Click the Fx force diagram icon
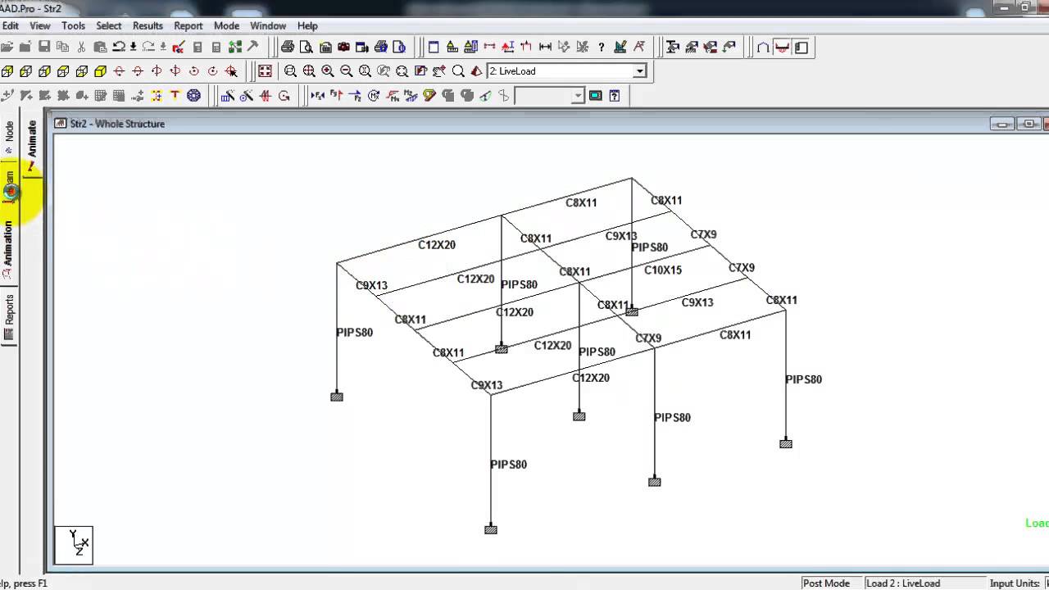The image size is (1049, 590). click(x=318, y=96)
